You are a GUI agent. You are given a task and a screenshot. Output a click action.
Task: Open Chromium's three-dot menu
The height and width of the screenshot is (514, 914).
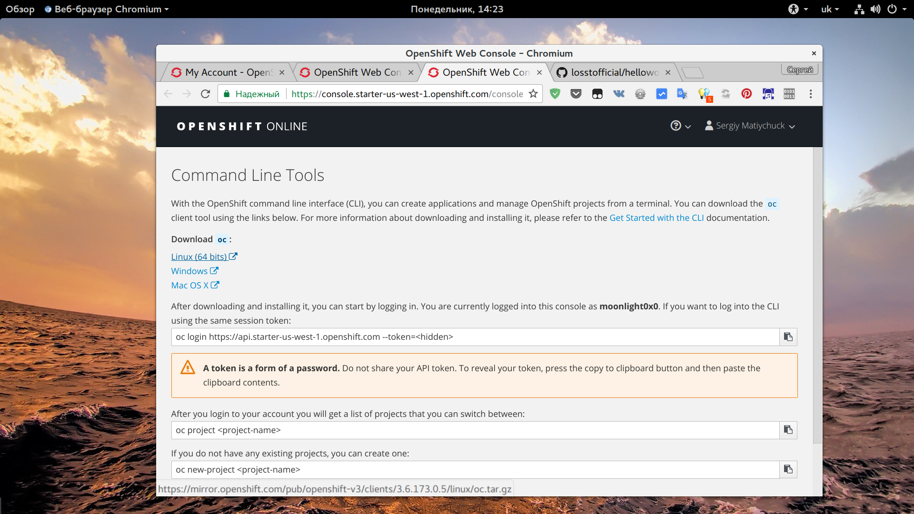point(811,94)
